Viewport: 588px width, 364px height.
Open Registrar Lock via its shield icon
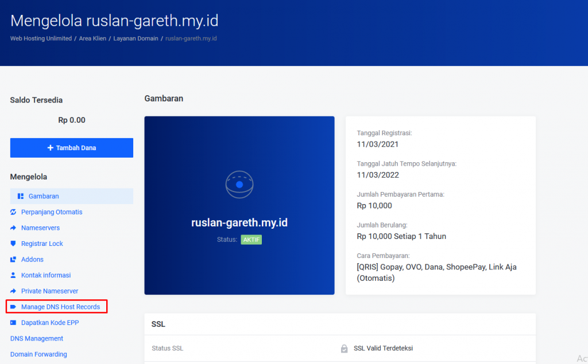13,243
